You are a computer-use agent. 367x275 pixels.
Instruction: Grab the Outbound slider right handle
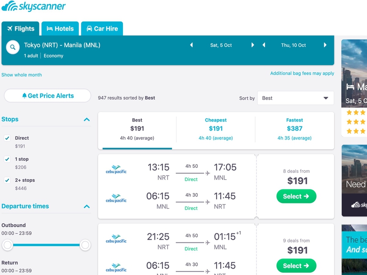(85, 245)
